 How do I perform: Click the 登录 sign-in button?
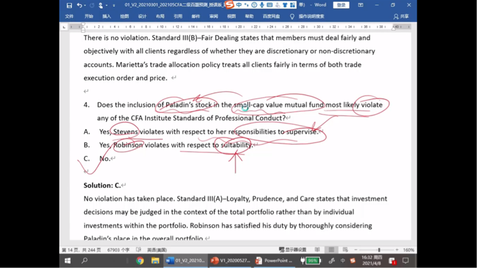(x=341, y=5)
